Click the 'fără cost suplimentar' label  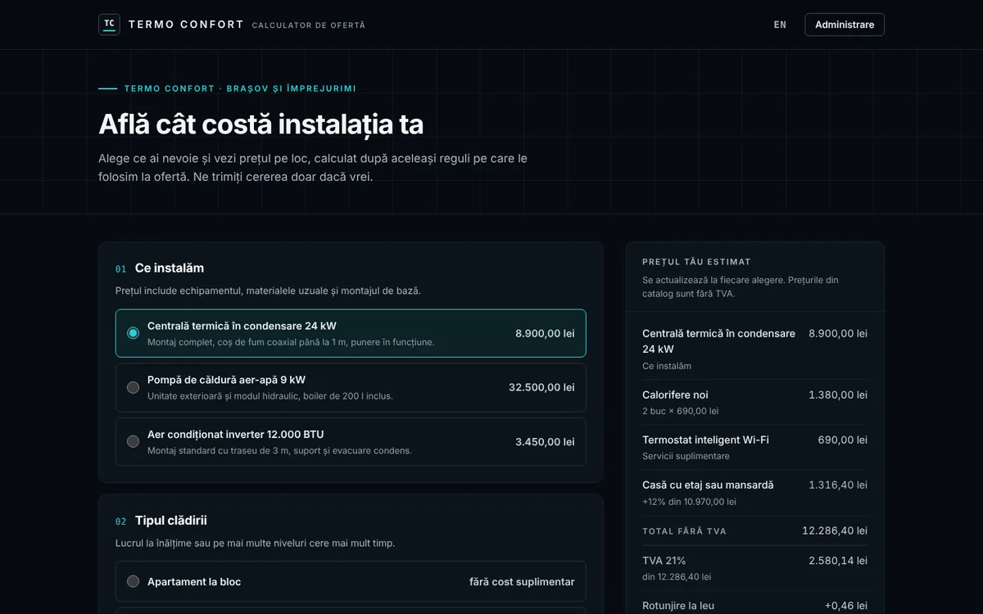[522, 581]
